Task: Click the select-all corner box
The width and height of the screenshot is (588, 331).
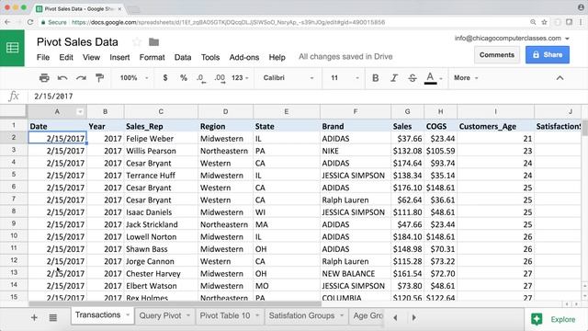Action: click(14, 111)
